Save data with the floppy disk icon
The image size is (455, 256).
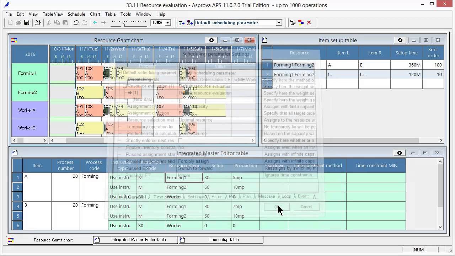point(27,22)
